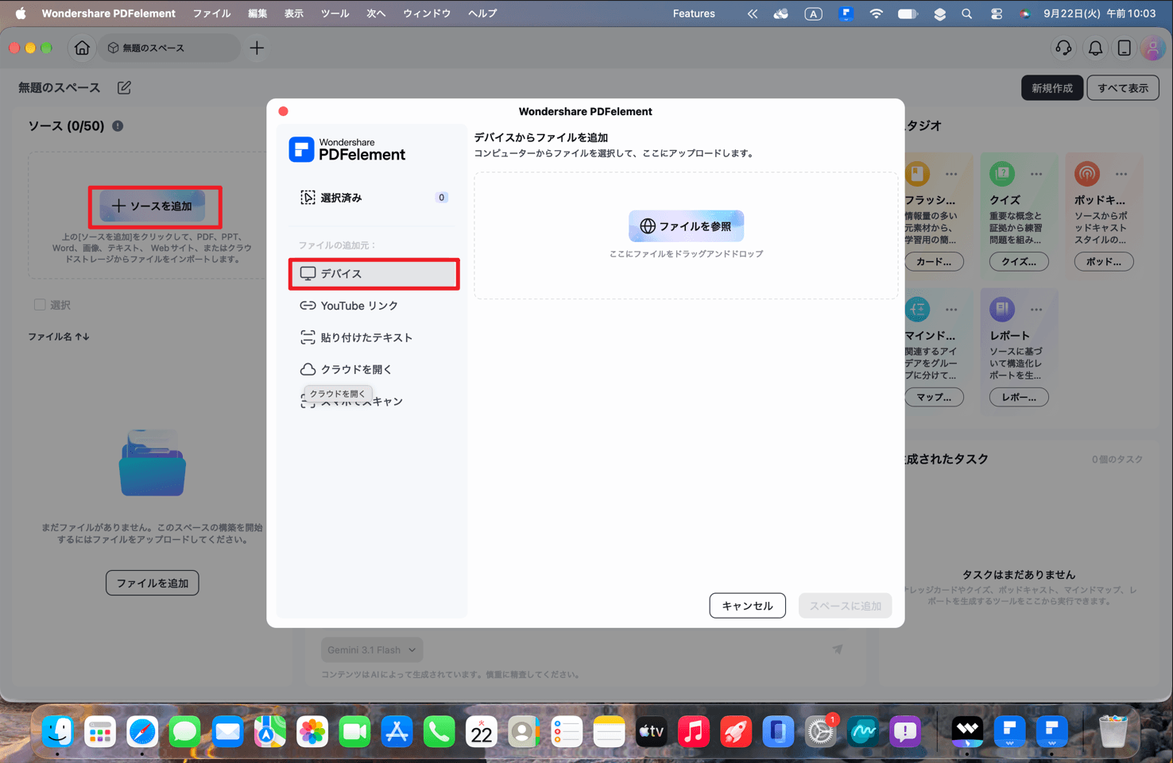Click the Wi-Fi icon in the menu bar

click(x=876, y=13)
